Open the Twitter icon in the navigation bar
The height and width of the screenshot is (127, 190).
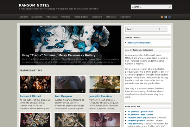pos(166,17)
